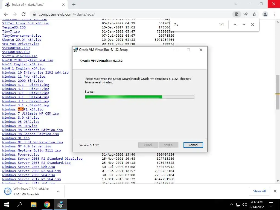The height and width of the screenshot is (210, 280).
Task: Show all downloads
Action: point(259,191)
